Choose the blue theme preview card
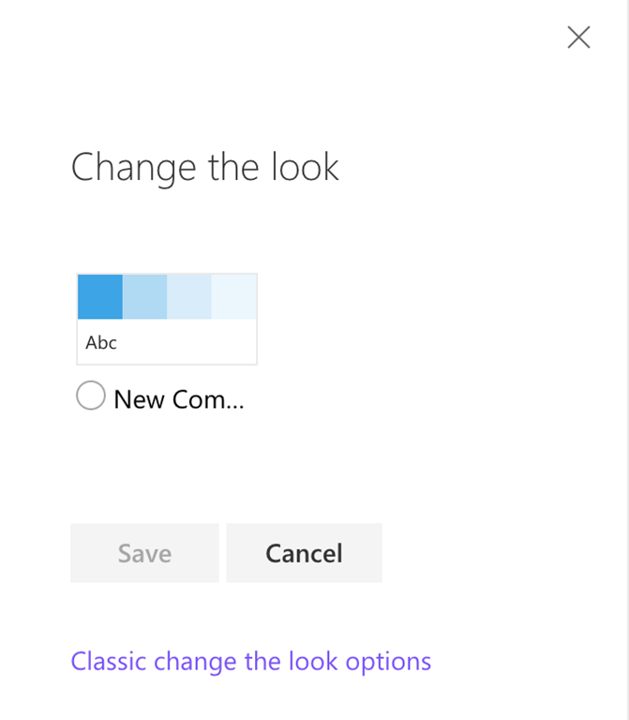The height and width of the screenshot is (720, 629). pos(167,319)
